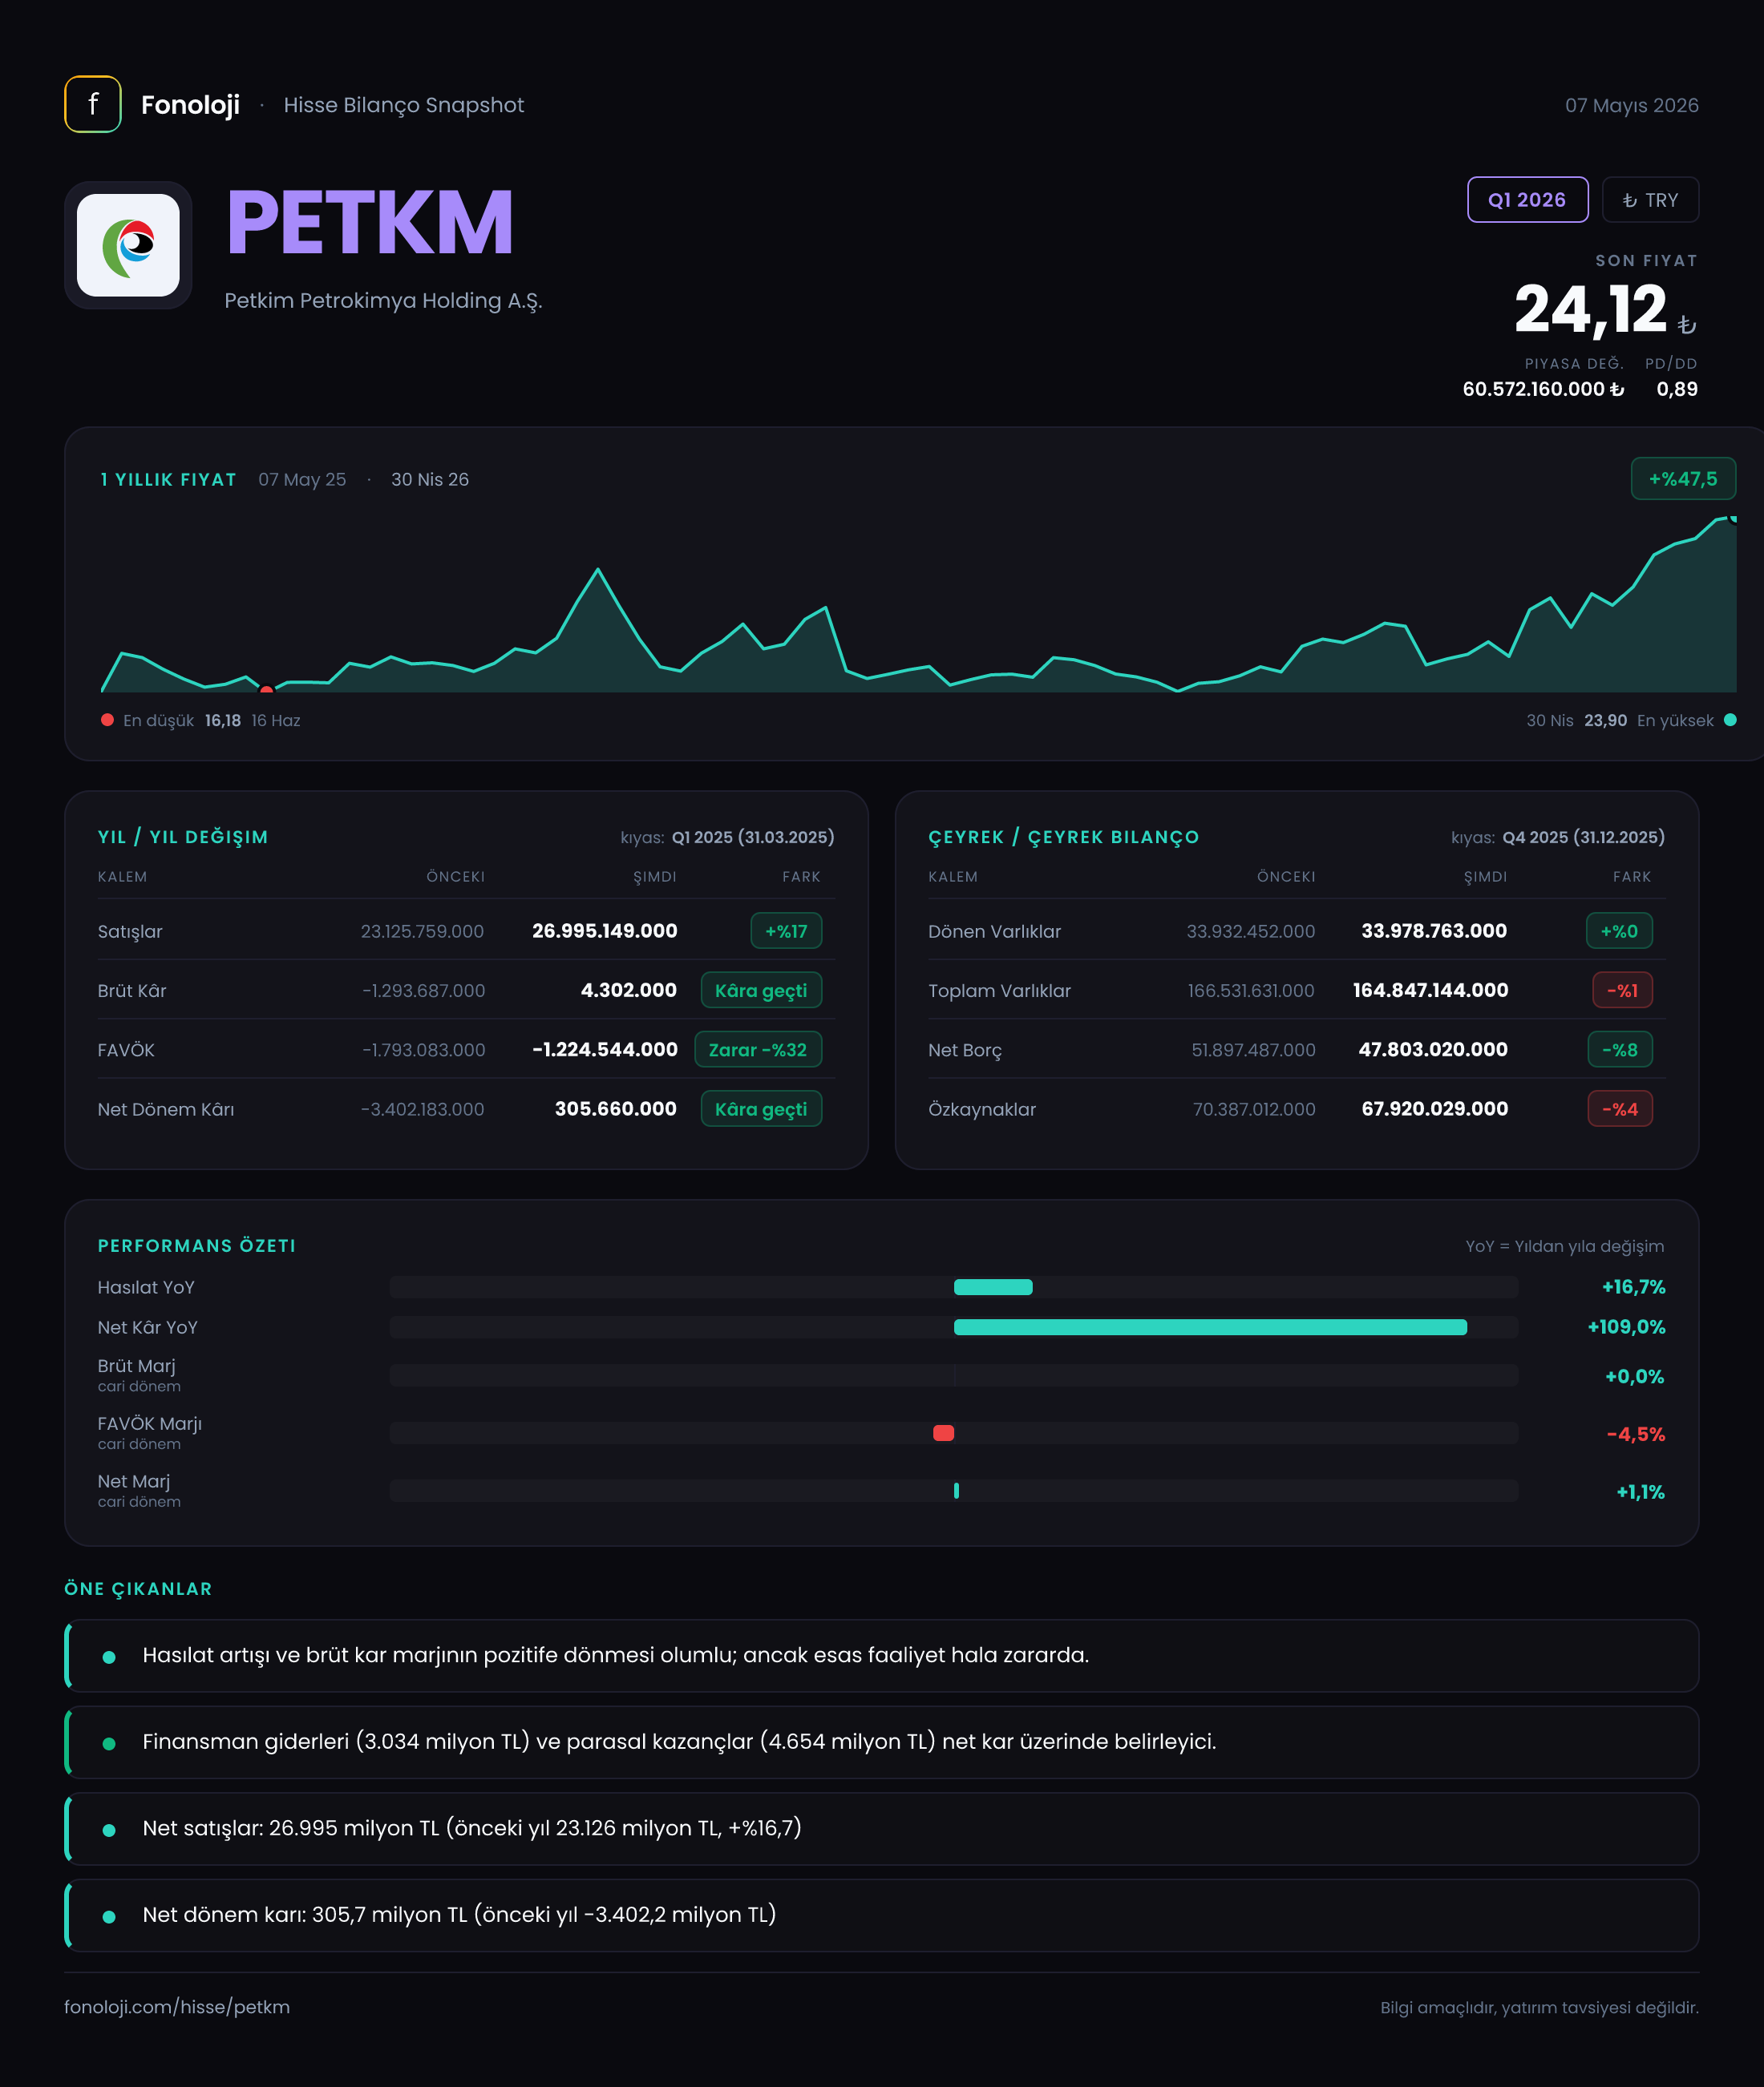Image resolution: width=1764 pixels, height=2087 pixels.
Task: Click the +%47,5 yearly change badge
Action: [1683, 478]
